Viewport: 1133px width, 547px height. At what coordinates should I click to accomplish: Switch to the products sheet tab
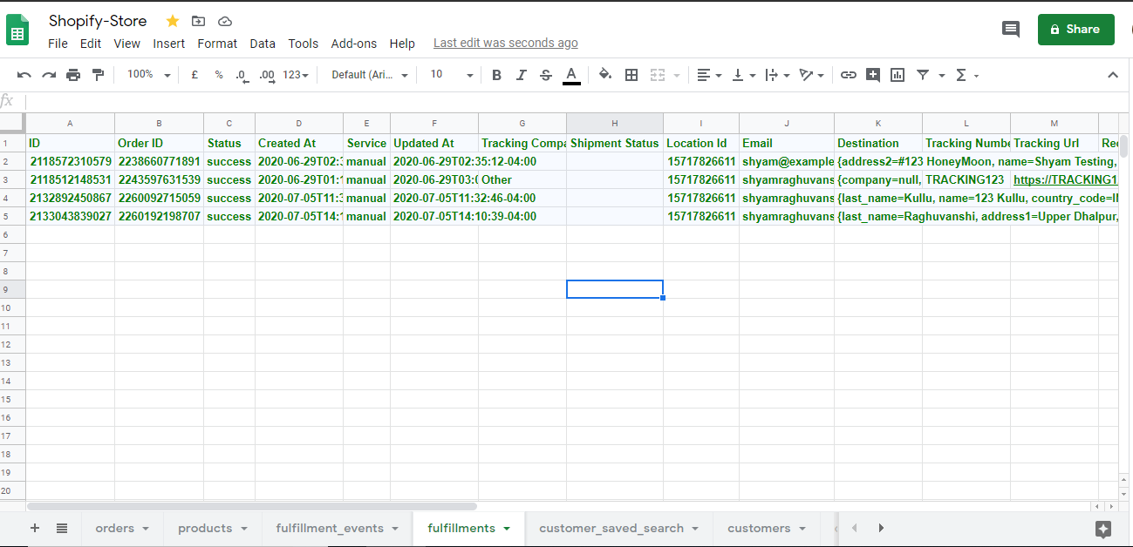[213, 528]
